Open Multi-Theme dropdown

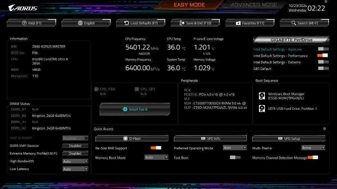pyautogui.click(x=313, y=148)
